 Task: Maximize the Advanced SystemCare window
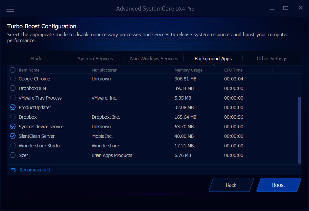[x=286, y=8]
